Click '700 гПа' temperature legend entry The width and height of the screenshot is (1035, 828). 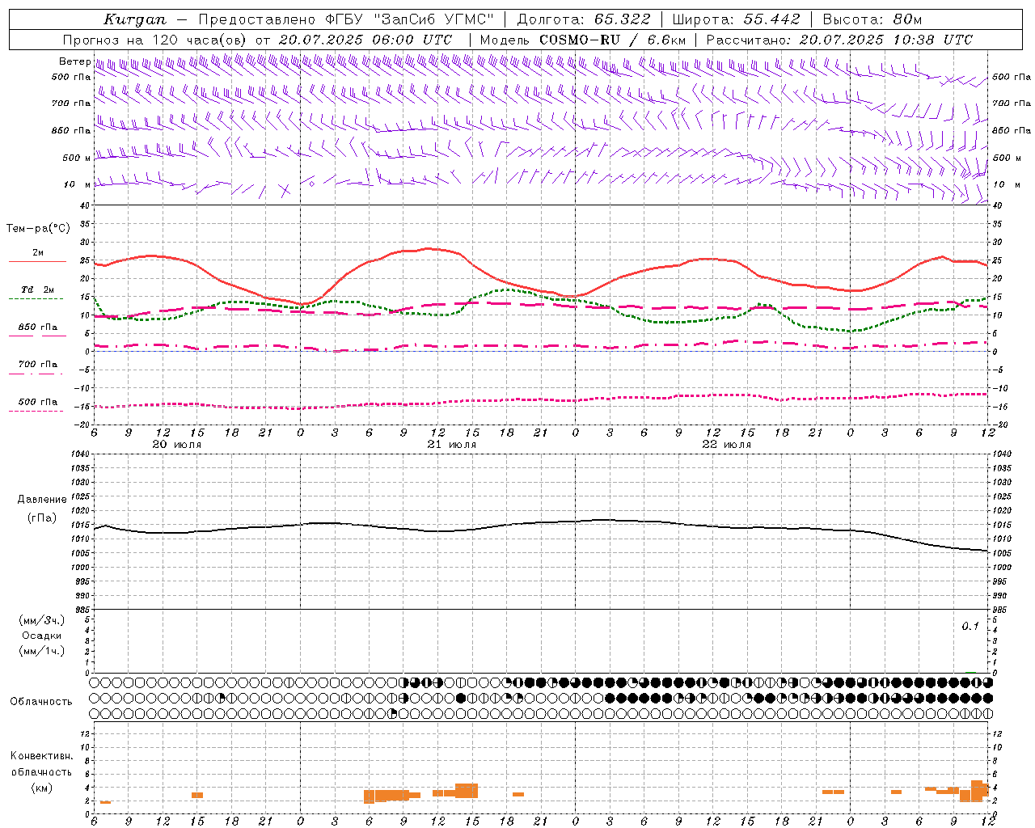38,365
